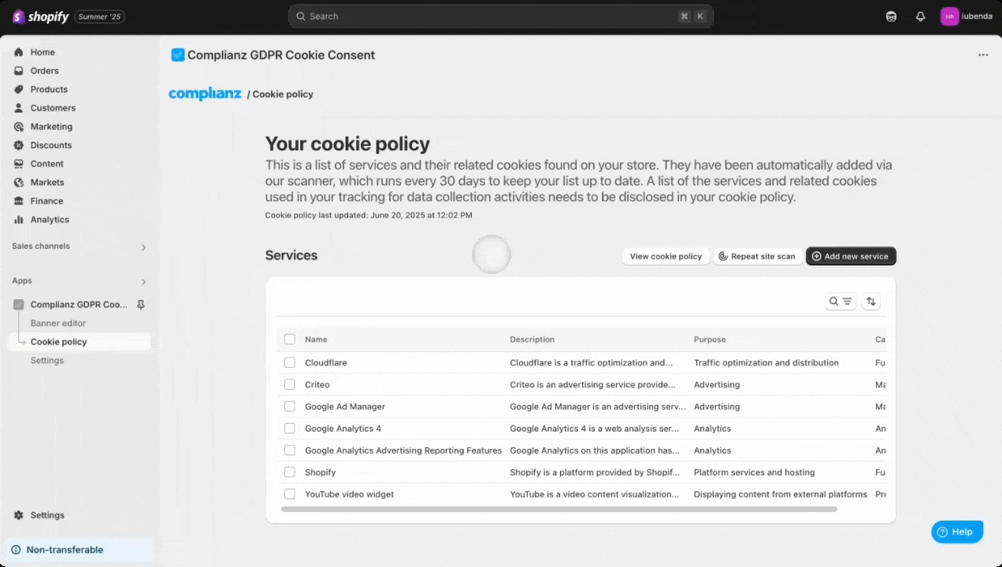Click the horizontal scrollbar under the table

coord(559,510)
